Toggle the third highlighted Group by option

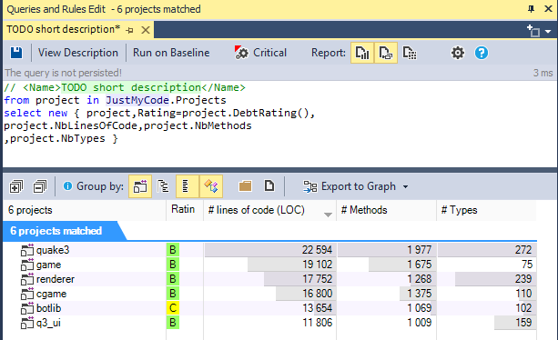coord(188,186)
